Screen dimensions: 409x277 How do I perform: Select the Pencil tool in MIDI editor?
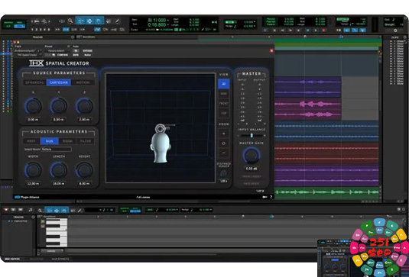(x=80, y=210)
